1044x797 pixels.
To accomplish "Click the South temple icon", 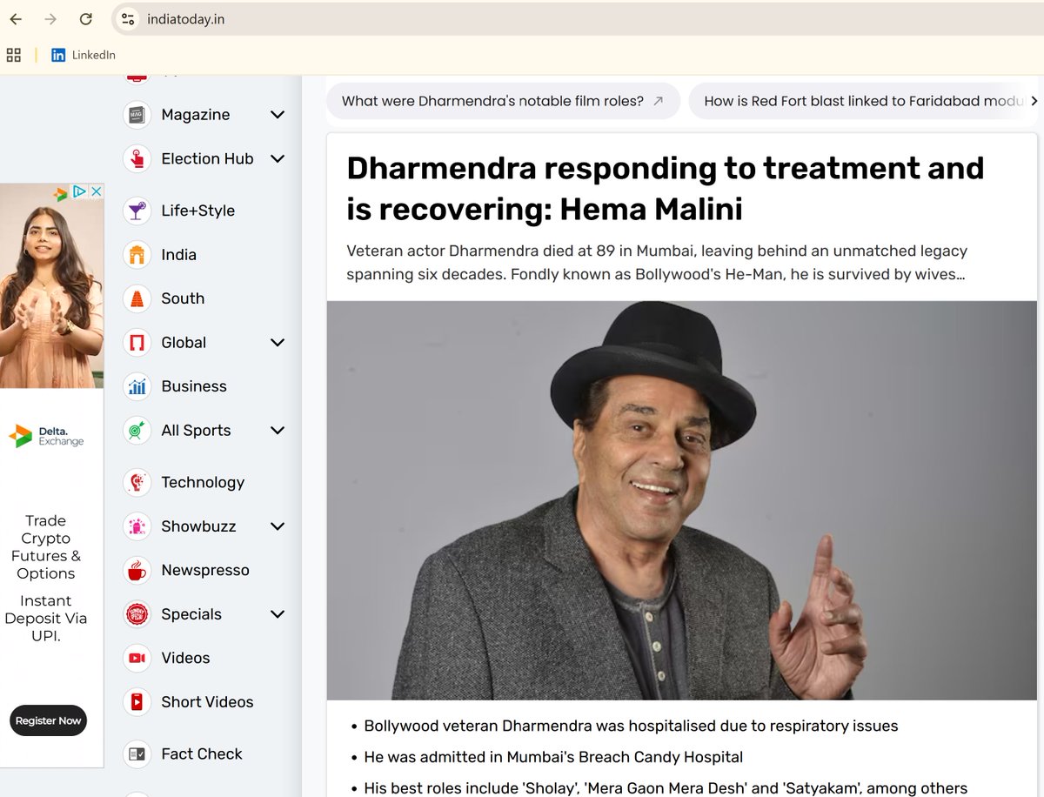I will pyautogui.click(x=137, y=298).
